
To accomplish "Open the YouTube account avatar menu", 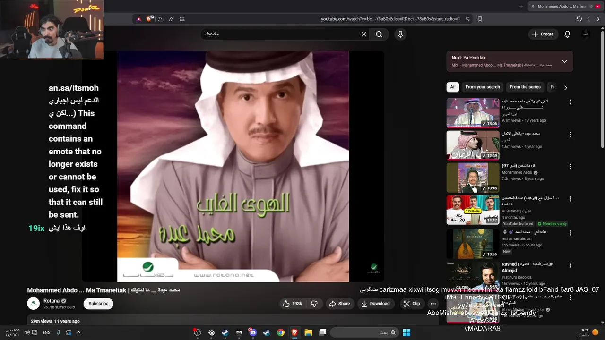I will 586,34.
